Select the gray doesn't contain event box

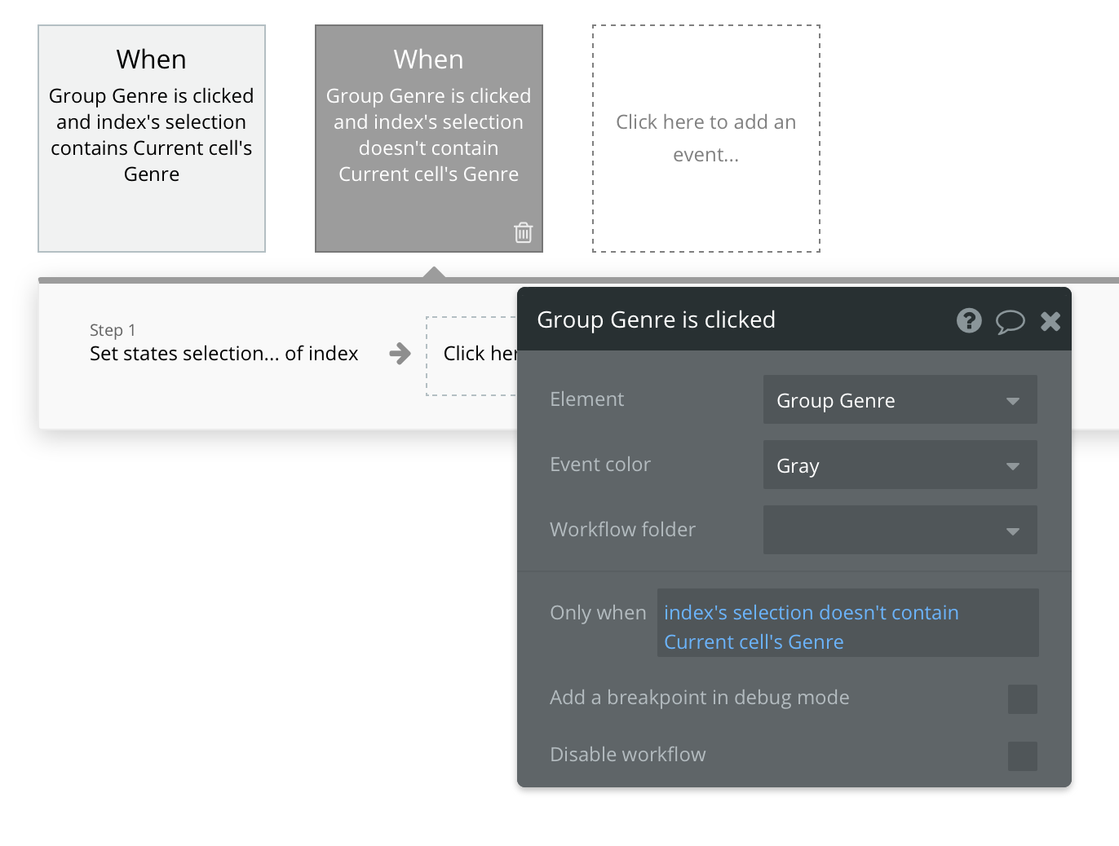click(429, 139)
